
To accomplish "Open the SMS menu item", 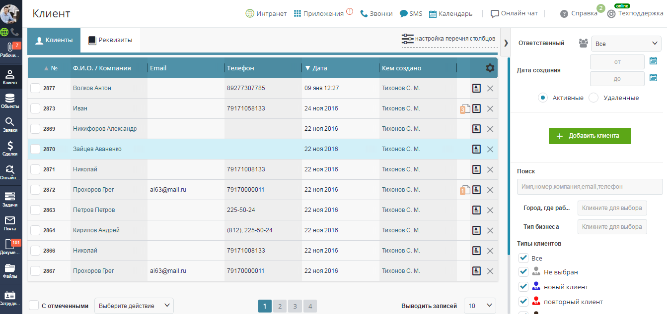I will click(411, 13).
